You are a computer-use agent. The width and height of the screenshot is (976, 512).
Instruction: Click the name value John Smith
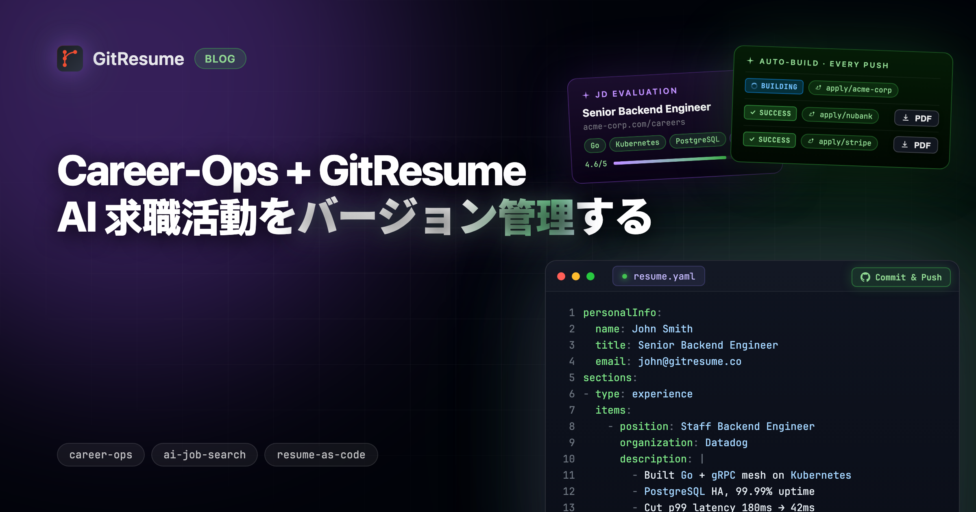tap(662, 329)
